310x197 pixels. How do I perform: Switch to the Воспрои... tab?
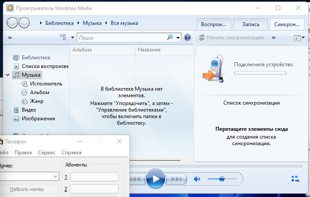click(x=214, y=24)
